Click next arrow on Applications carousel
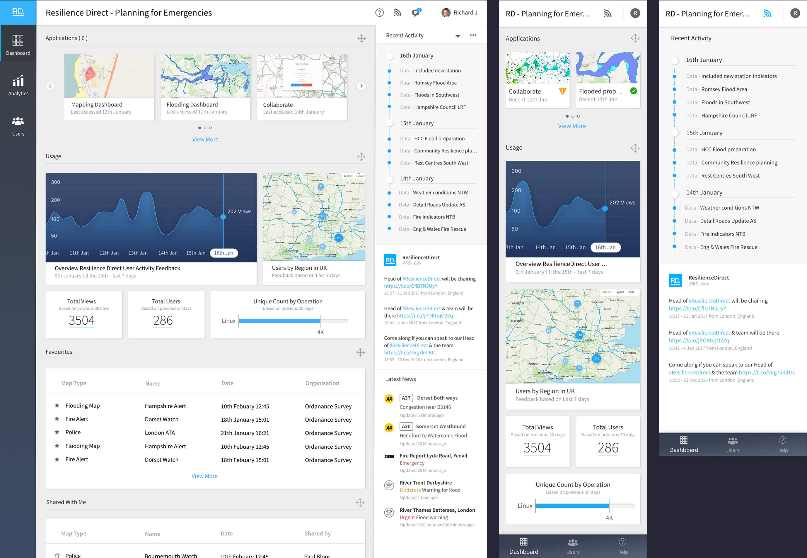 (x=361, y=86)
